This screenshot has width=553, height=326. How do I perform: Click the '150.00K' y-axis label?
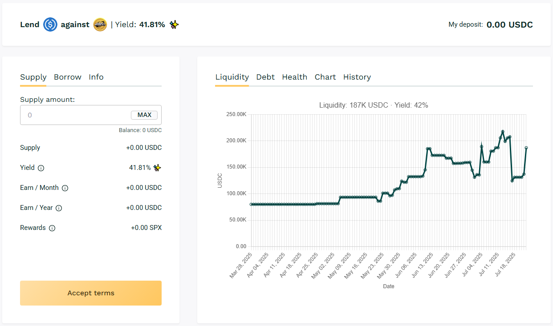(236, 167)
